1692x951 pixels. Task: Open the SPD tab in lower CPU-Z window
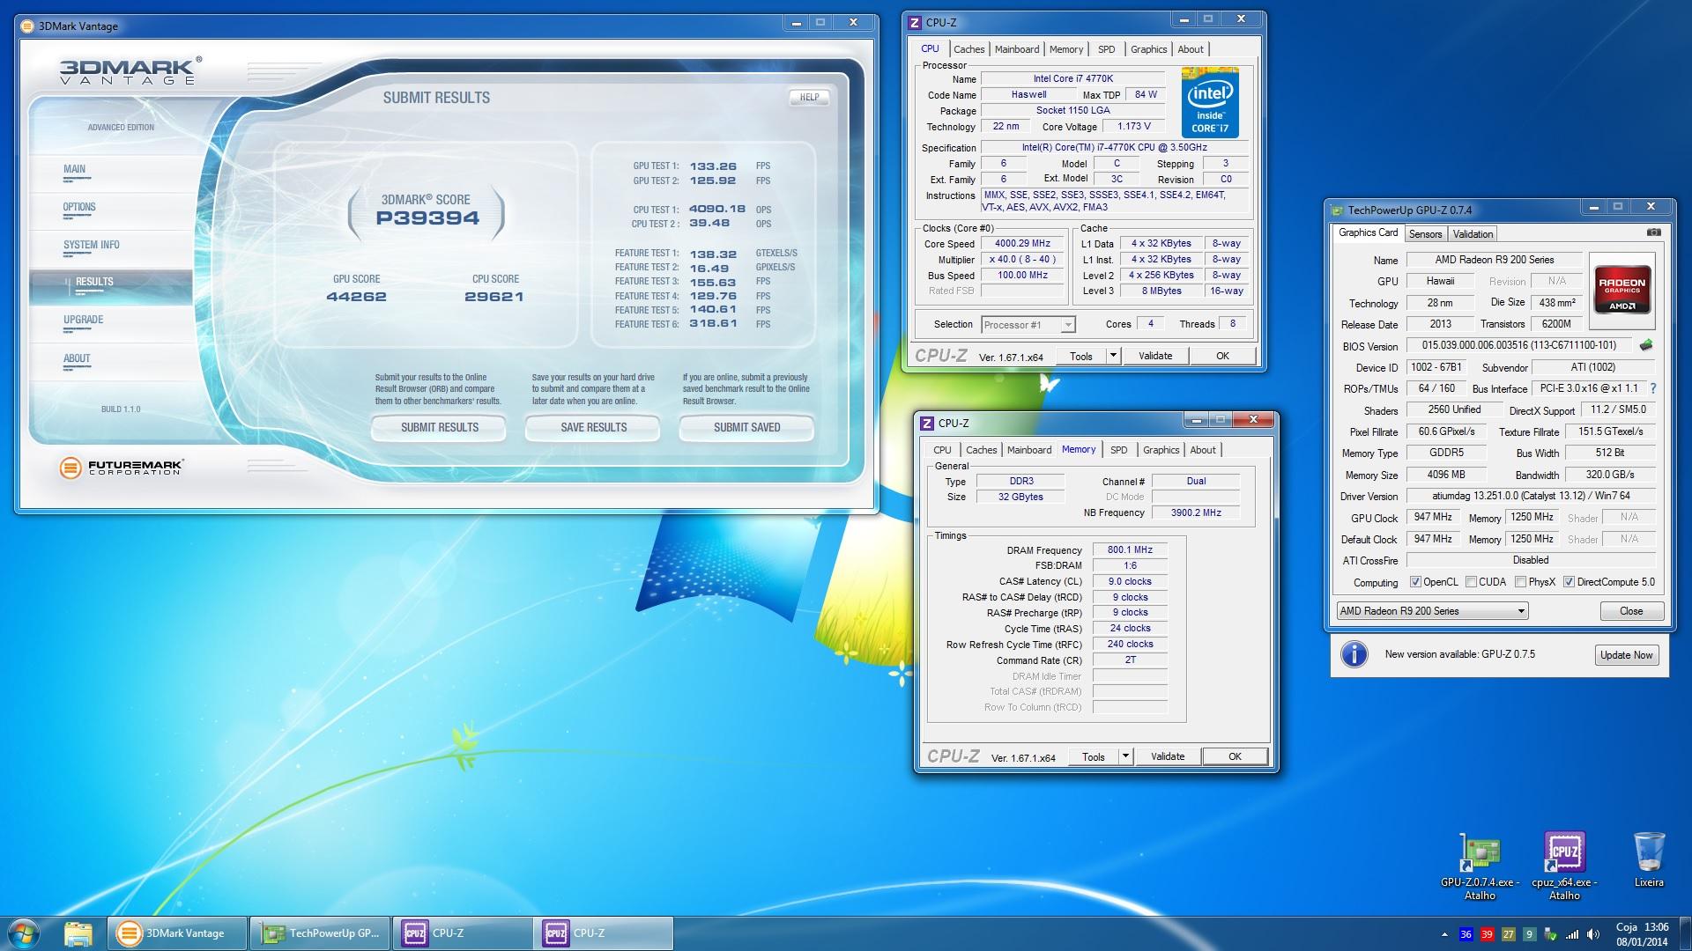point(1118,450)
